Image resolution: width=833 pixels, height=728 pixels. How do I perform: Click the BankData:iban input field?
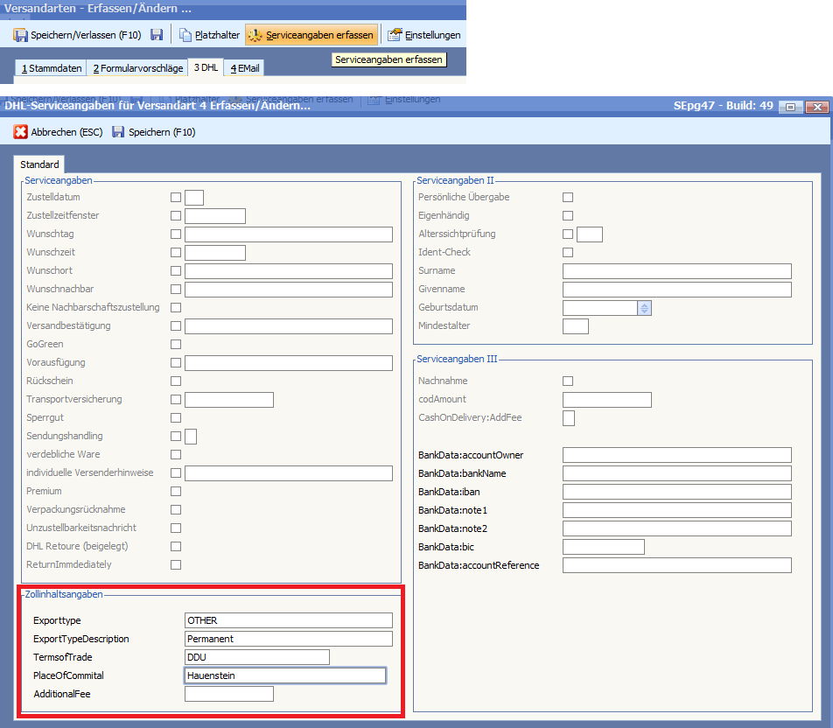coord(676,492)
